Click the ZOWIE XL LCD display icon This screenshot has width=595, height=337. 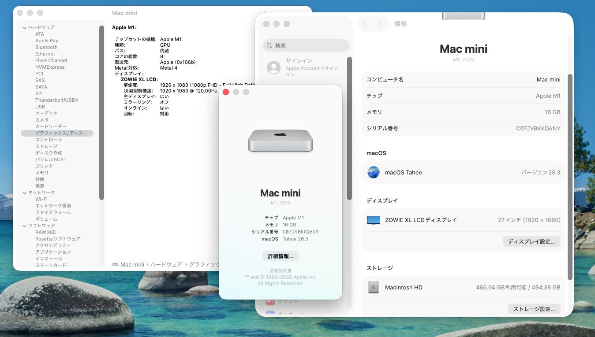(x=374, y=220)
